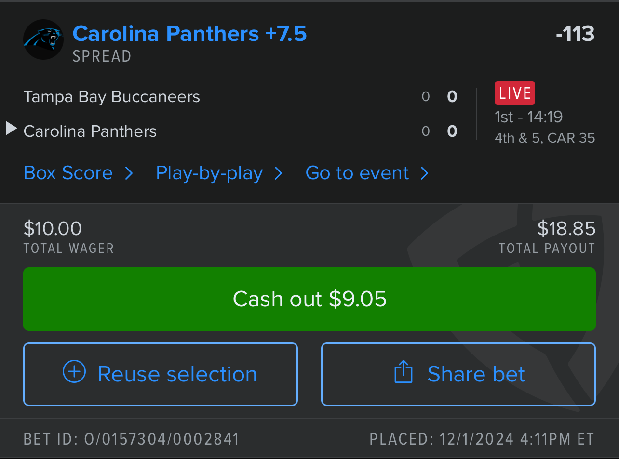Image resolution: width=619 pixels, height=459 pixels.
Task: Click the possession triangle next to Carolina Panthers
Action: pos(11,129)
